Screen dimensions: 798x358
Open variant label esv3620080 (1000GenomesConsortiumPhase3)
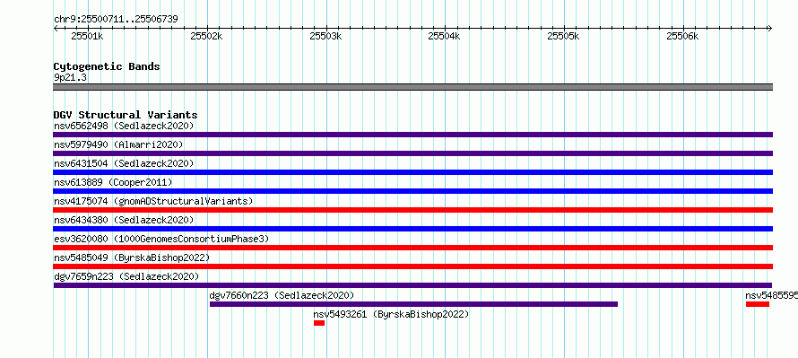click(x=161, y=239)
